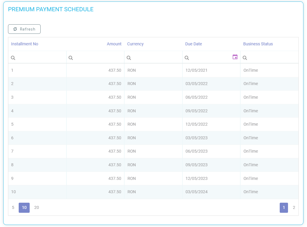
Task: Click the Refresh button
Action: coord(24,29)
